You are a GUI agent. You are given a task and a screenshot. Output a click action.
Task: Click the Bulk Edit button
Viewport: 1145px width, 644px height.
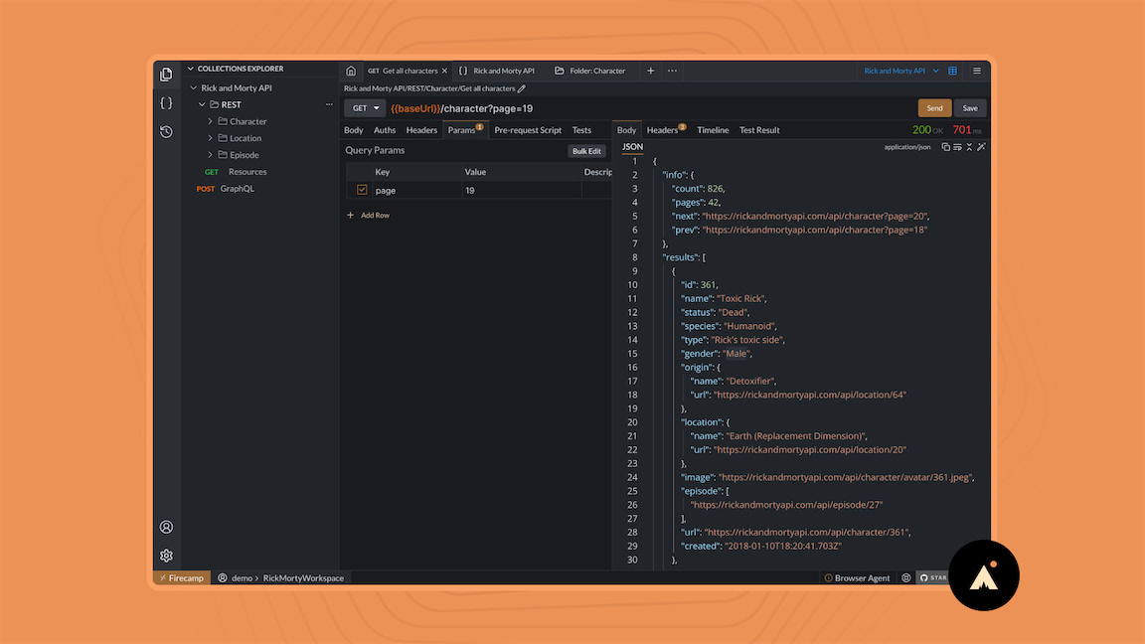tap(586, 151)
